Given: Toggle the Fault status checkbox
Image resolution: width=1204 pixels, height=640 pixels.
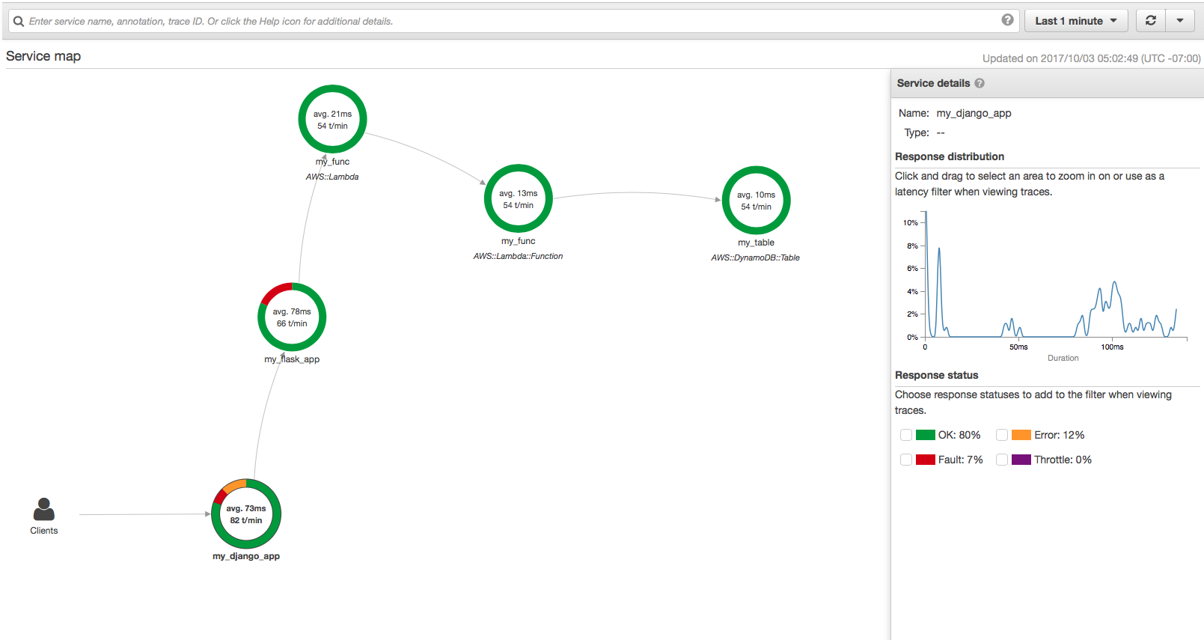Looking at the screenshot, I should click(x=906, y=460).
